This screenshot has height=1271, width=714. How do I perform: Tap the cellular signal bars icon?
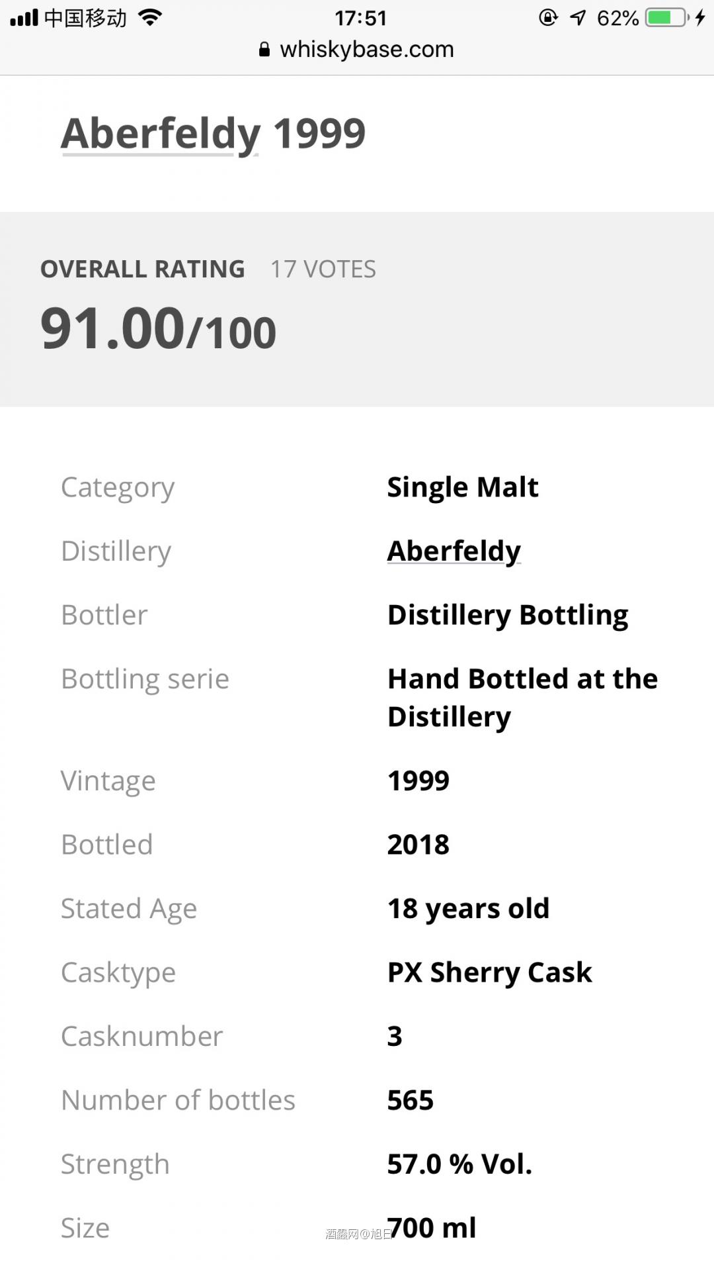pyautogui.click(x=24, y=18)
